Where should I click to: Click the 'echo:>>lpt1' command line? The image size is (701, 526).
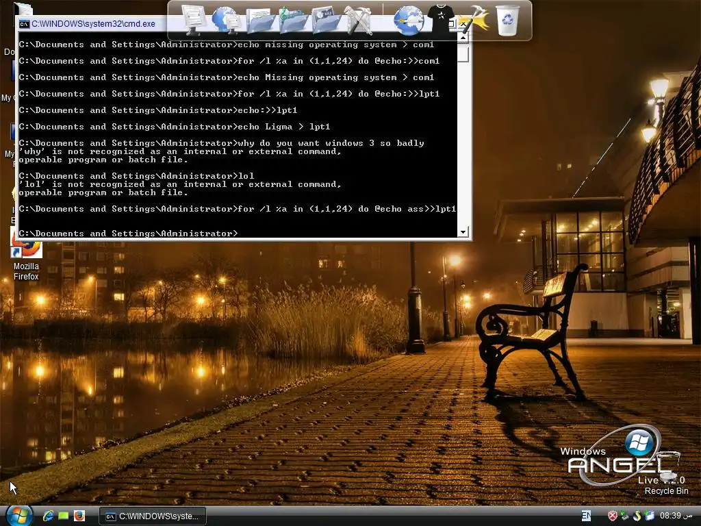tap(158, 110)
